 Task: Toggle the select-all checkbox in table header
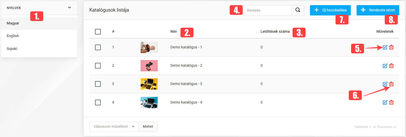tap(98, 32)
